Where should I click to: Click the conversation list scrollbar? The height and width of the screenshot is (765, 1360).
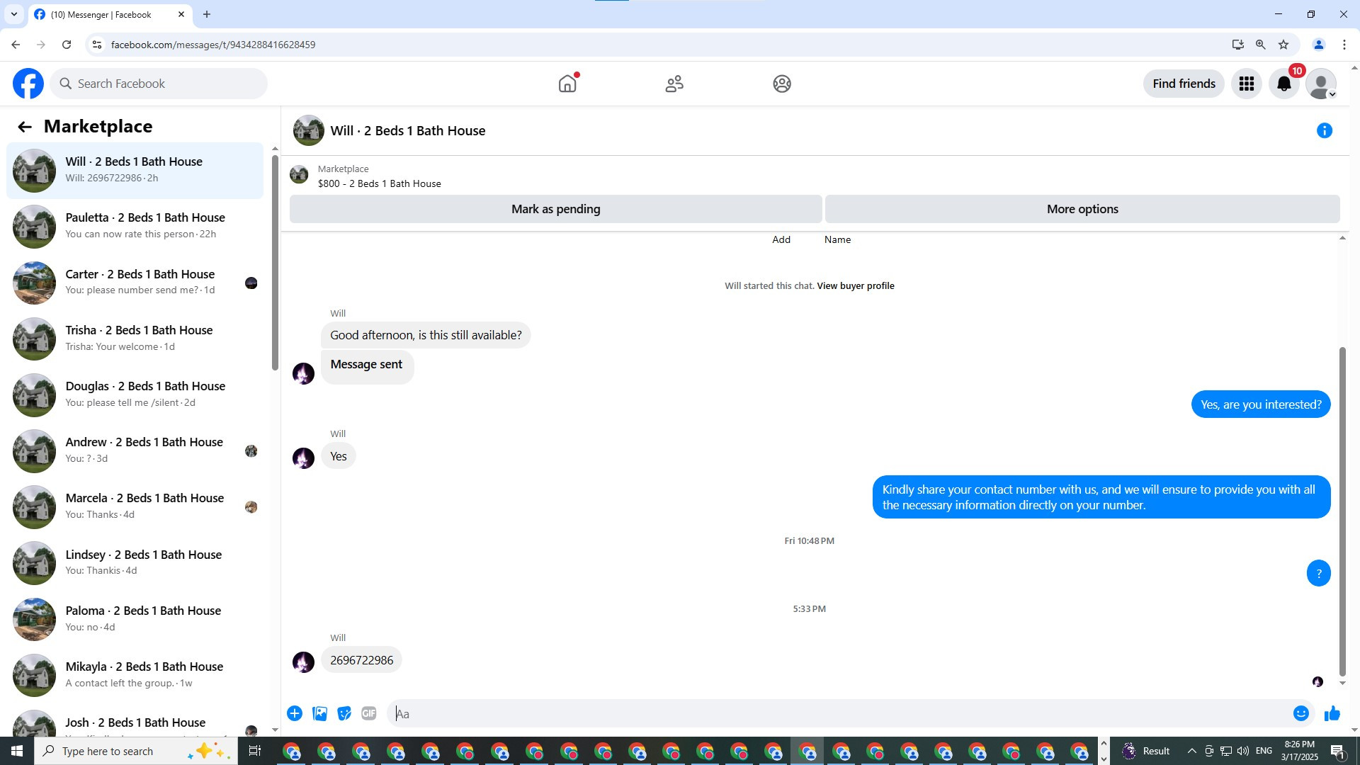275,262
